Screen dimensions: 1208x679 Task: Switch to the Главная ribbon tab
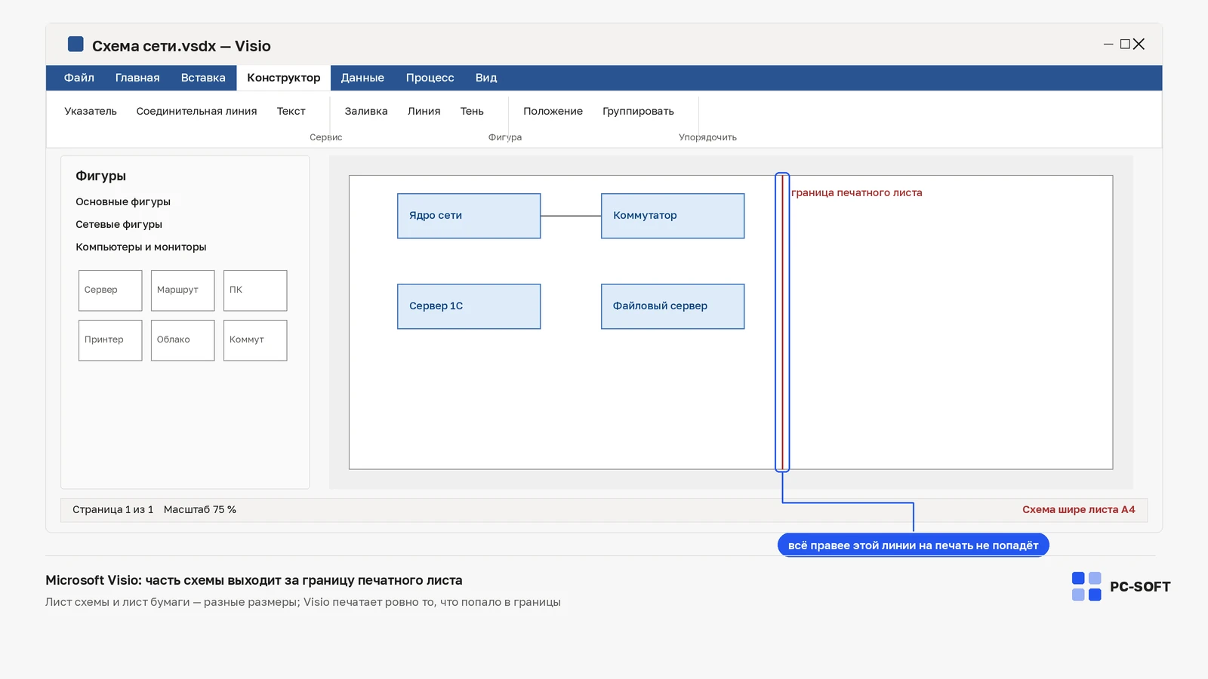click(x=137, y=78)
